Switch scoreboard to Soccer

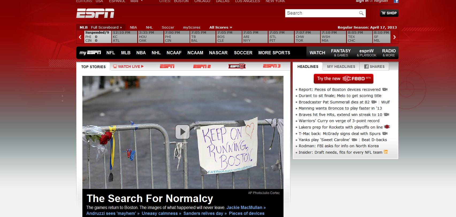click(x=168, y=27)
